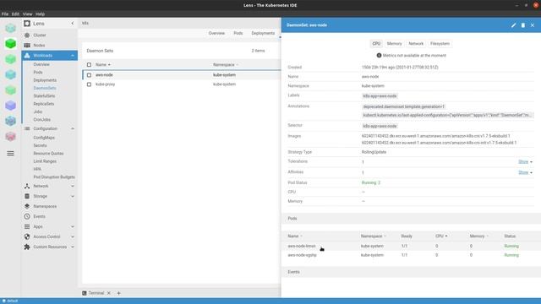Image resolution: width=541 pixels, height=304 pixels.
Task: Close the DaemonSet details panel
Action: 533,25
